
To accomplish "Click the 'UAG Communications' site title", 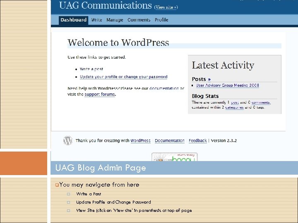I will 106,6.
